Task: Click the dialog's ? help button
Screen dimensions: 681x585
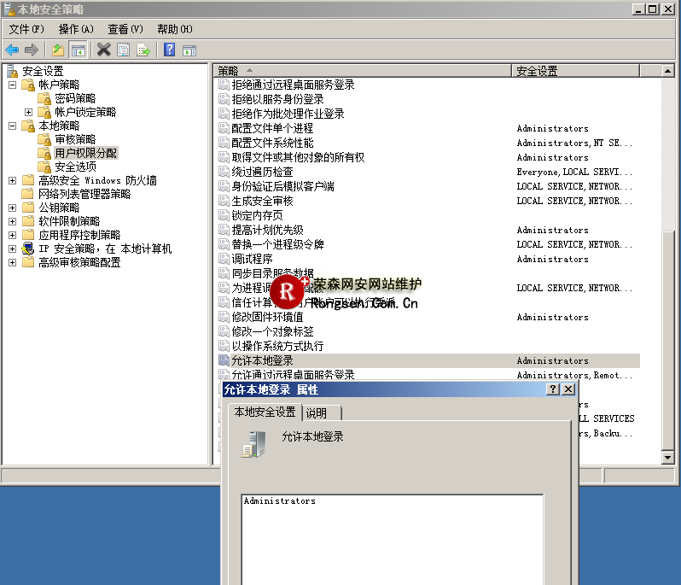Action: click(553, 389)
